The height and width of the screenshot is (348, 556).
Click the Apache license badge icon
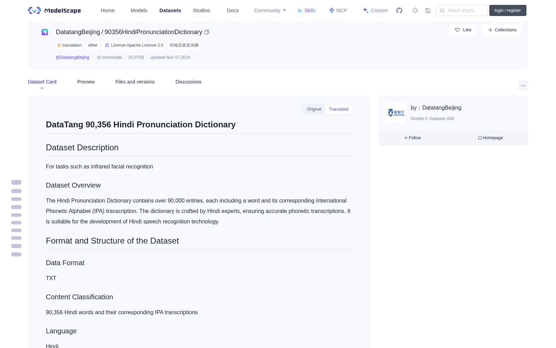(107, 45)
